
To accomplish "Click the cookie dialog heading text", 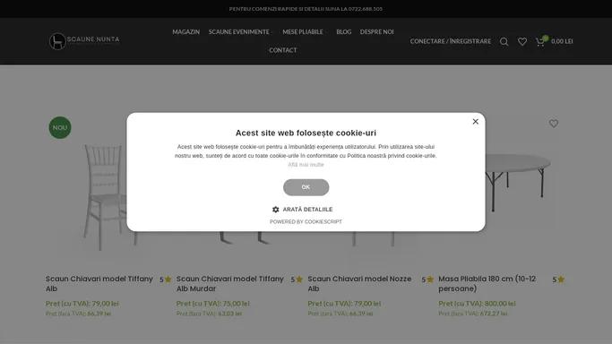I will point(306,133).
